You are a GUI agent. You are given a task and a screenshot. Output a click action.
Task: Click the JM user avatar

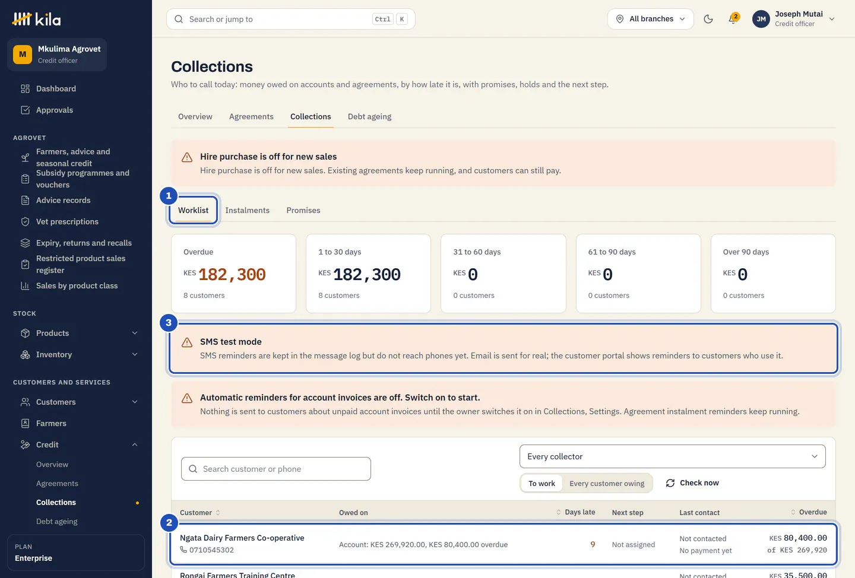pos(761,19)
